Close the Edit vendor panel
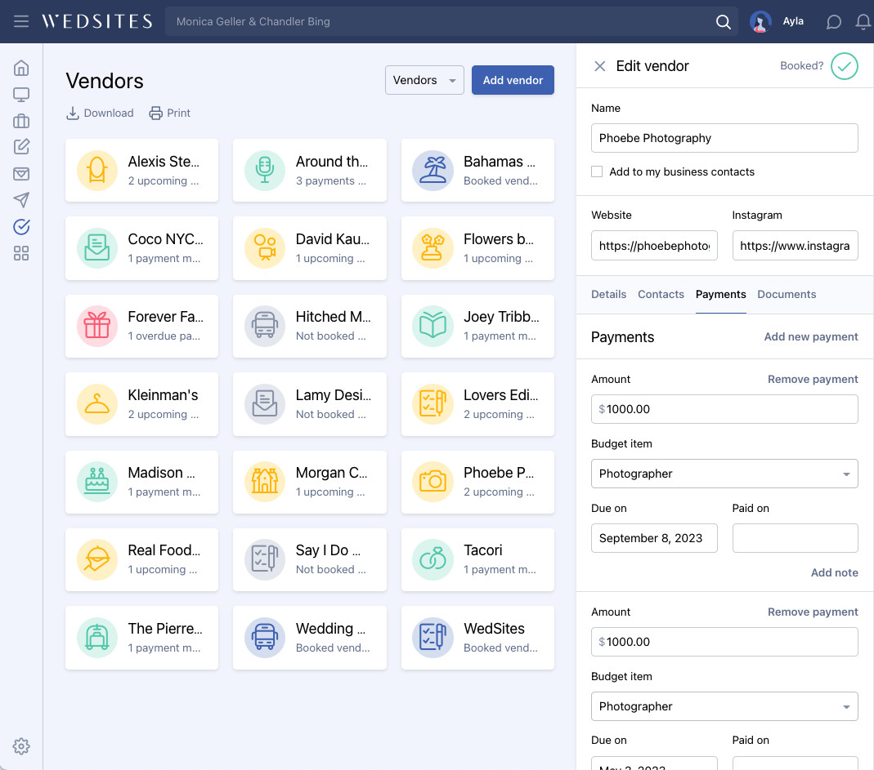874x770 pixels. point(599,66)
